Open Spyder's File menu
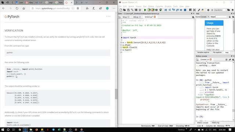The height and width of the screenshot is (132, 235). coord(120,6)
